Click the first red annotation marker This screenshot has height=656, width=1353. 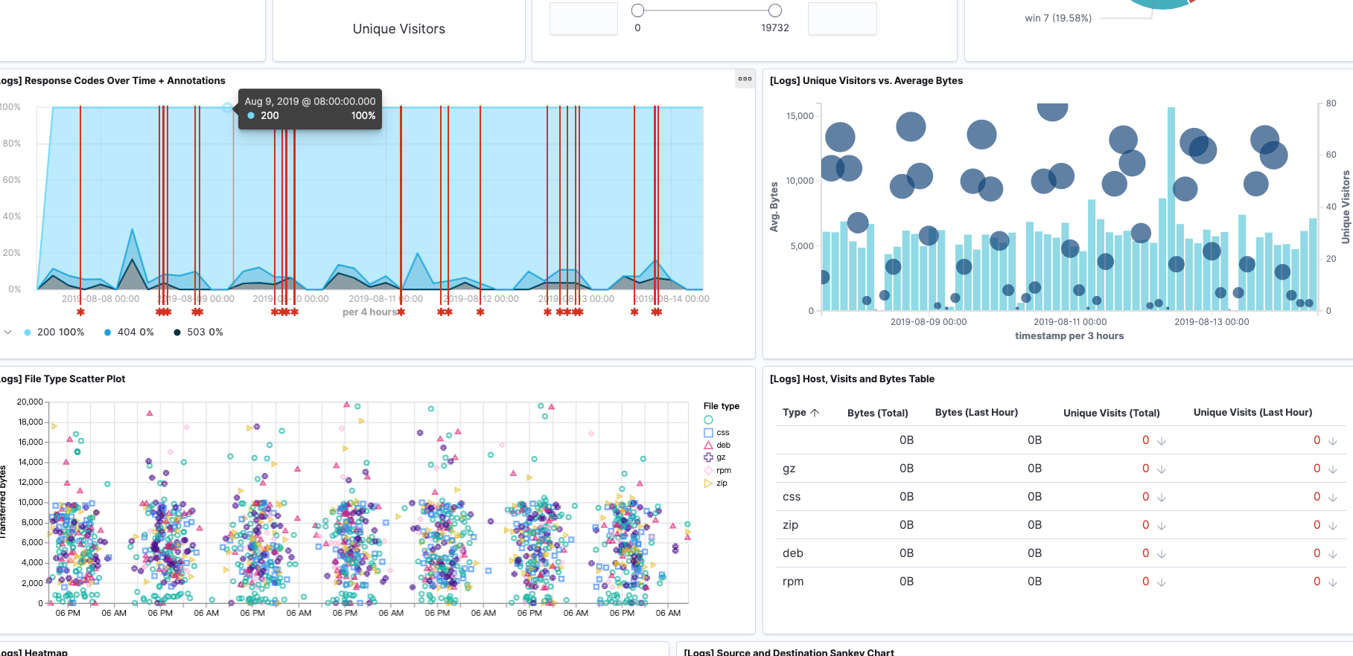tap(80, 312)
